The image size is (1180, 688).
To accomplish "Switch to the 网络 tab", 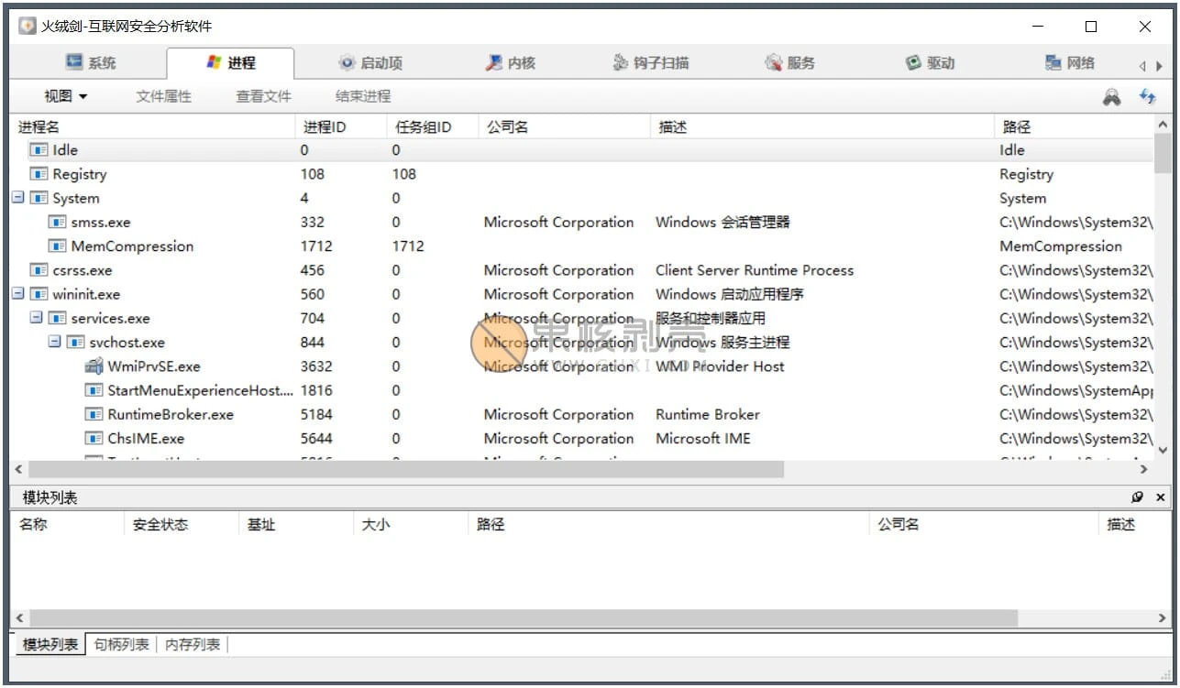I will (x=1069, y=62).
